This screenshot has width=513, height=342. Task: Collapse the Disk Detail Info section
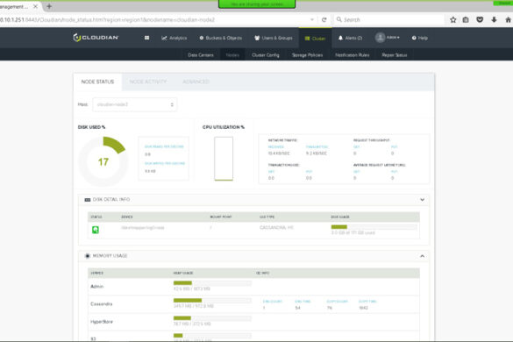(x=422, y=200)
